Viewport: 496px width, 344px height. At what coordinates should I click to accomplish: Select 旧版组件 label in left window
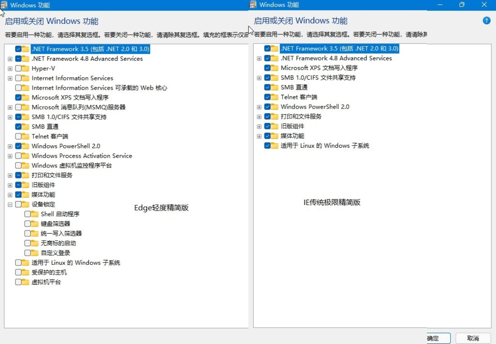click(43, 185)
